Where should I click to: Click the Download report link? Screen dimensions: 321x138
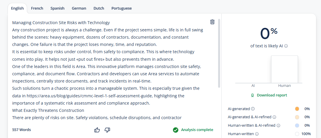tap(269, 95)
